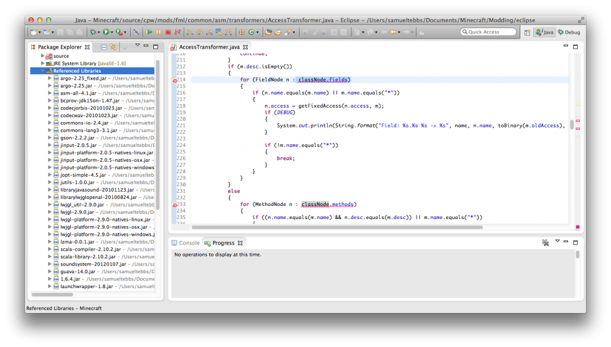
Task: Click 'classNode.fields' in line 214
Action: coord(323,80)
